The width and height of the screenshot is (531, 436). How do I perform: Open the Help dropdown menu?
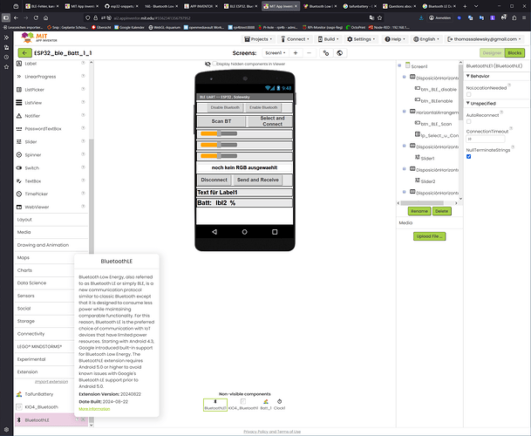[395, 39]
